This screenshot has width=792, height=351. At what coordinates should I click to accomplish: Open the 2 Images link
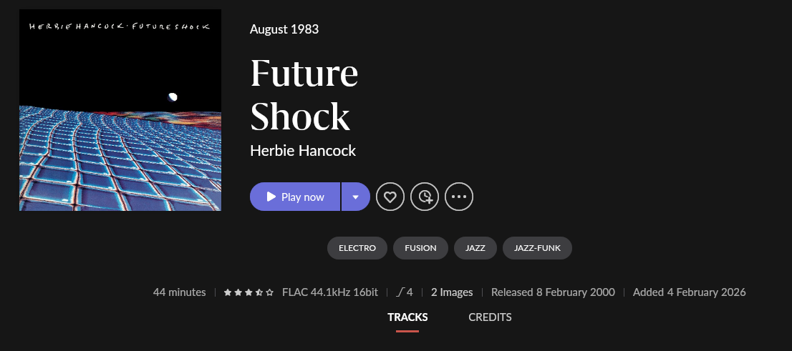tap(452, 292)
